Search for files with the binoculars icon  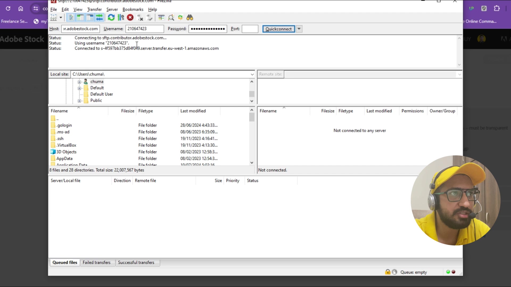pos(190,18)
